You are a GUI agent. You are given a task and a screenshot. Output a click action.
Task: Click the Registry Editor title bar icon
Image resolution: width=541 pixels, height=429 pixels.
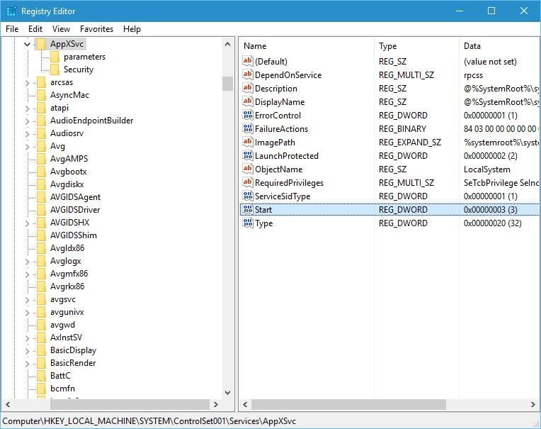coord(11,11)
